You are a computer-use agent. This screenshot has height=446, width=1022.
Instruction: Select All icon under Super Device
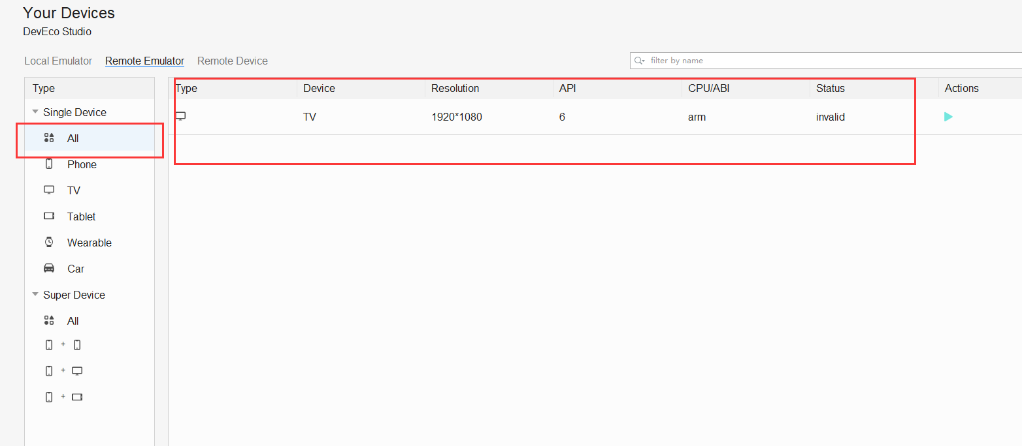point(49,320)
